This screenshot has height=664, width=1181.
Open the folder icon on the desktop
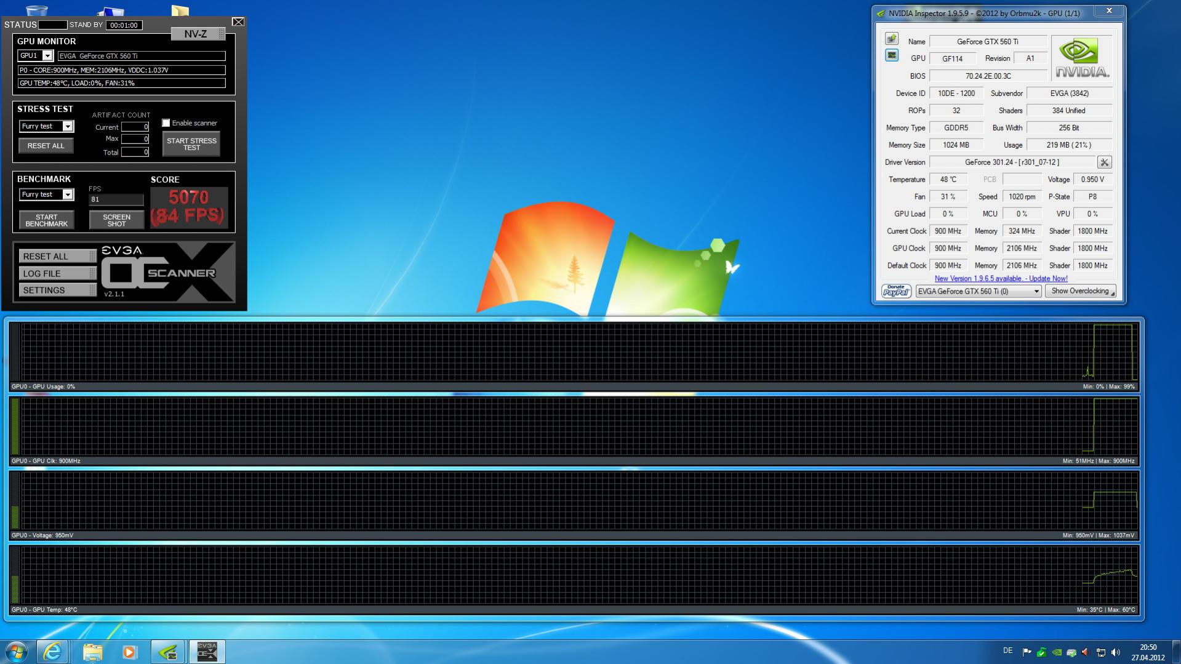tap(180, 10)
